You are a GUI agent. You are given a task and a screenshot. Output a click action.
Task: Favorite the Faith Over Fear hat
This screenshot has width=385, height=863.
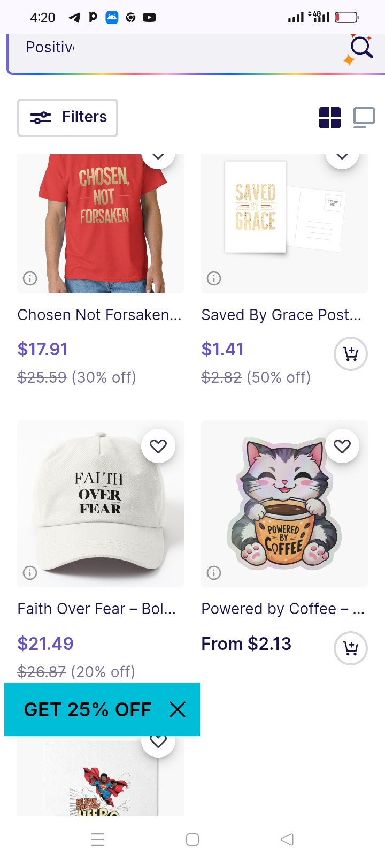click(x=158, y=446)
